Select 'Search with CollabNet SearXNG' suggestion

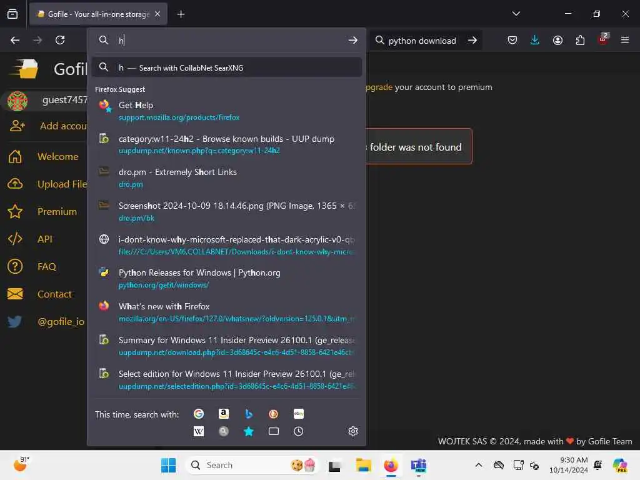[226, 67]
